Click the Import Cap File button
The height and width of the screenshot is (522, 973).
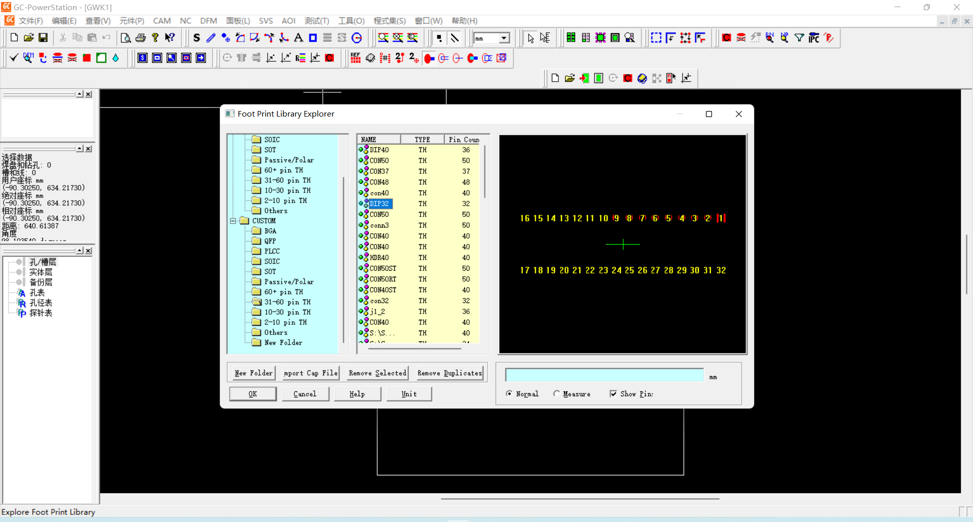[x=311, y=373]
